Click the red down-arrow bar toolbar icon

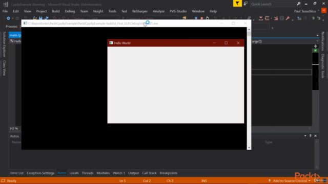coord(261,18)
